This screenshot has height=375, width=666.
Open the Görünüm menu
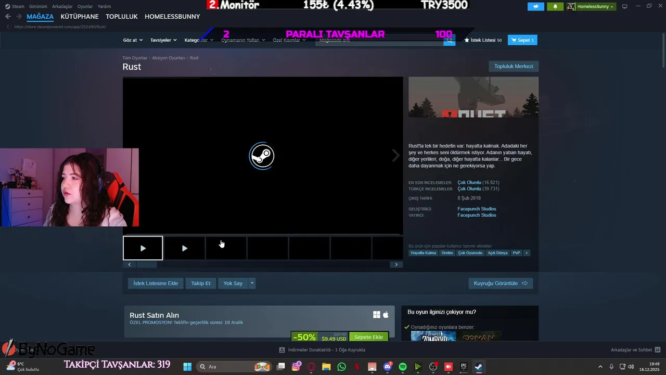(38, 6)
